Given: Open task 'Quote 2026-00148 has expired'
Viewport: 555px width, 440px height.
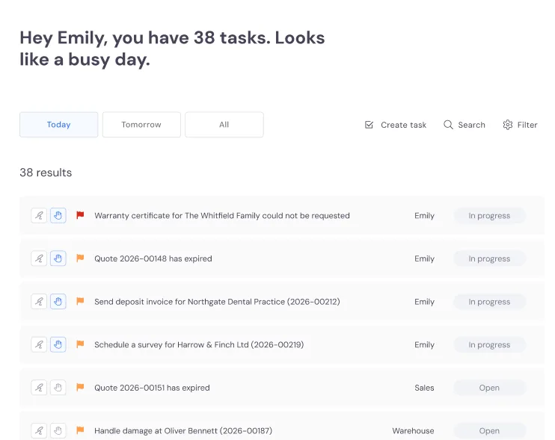Looking at the screenshot, I should coord(153,258).
